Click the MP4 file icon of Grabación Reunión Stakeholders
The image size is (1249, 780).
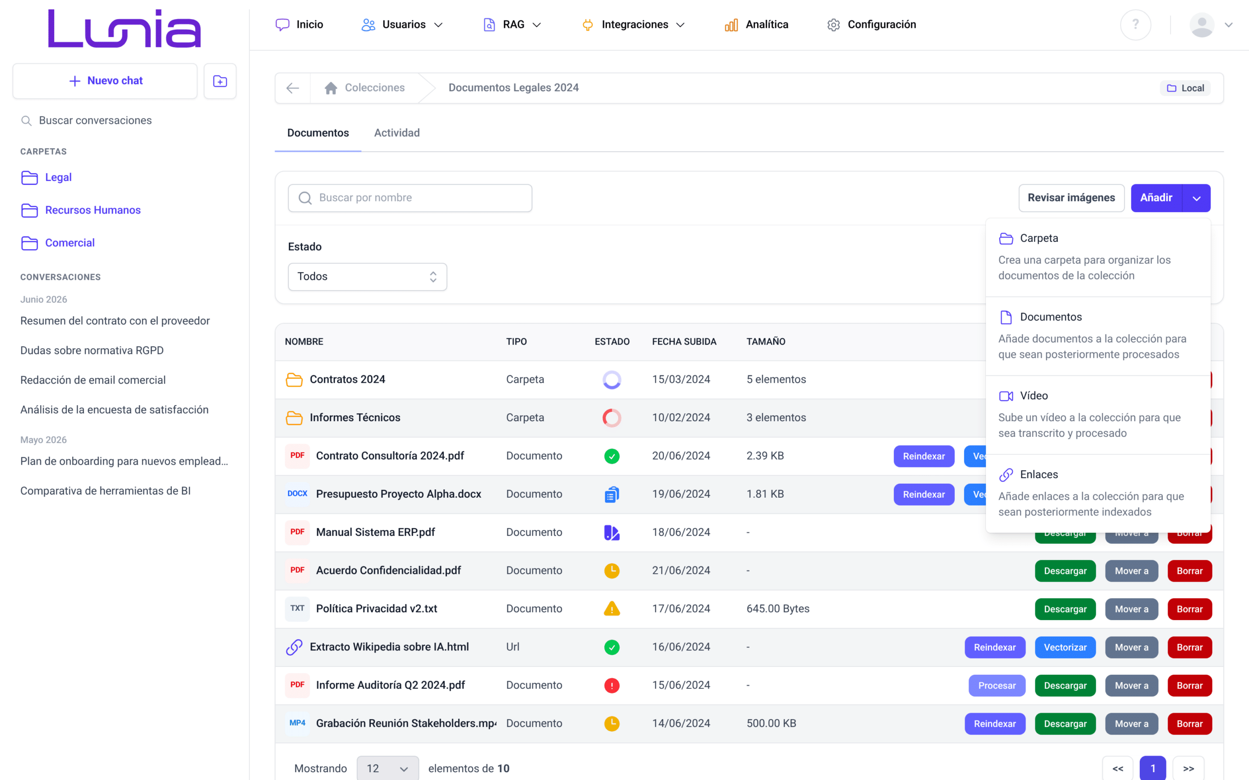[297, 723]
